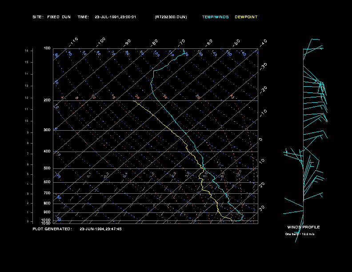Click the sounding timestamp beginning 23-JUL
Image resolution: width=352 pixels, height=272 pixels.
tap(116, 17)
